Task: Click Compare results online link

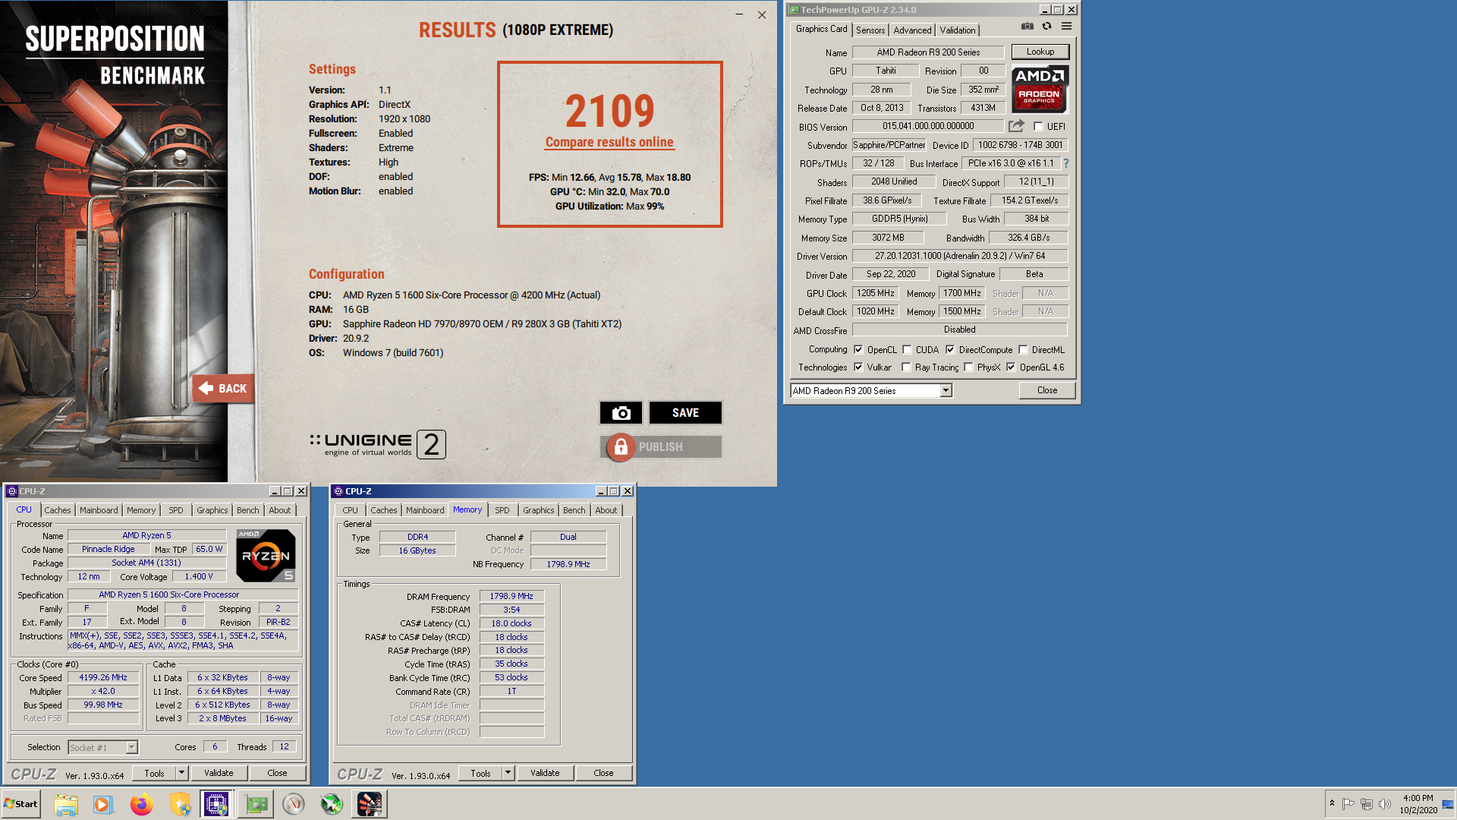Action: click(x=609, y=142)
